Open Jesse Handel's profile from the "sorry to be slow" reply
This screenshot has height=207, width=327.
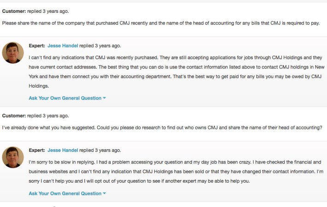(63, 150)
